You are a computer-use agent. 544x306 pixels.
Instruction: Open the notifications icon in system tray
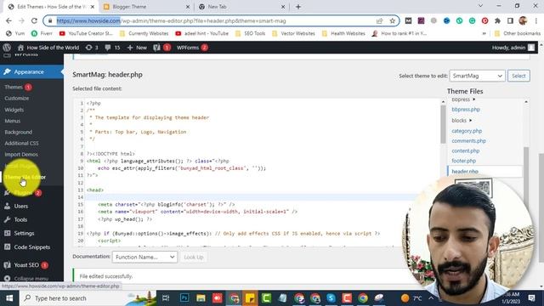click(x=531, y=298)
